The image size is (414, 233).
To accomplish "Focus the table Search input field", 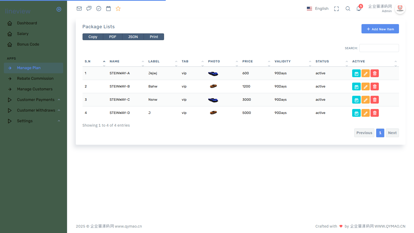I will tap(379, 48).
